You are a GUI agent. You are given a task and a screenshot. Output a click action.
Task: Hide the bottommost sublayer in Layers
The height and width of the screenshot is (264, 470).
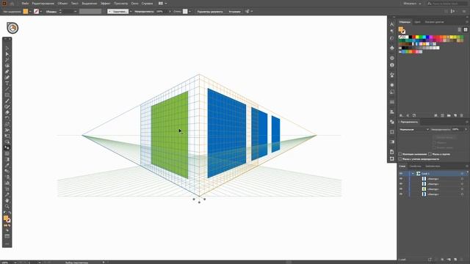point(401,194)
